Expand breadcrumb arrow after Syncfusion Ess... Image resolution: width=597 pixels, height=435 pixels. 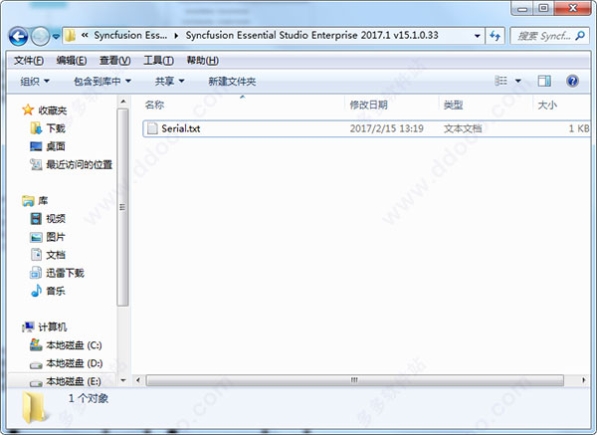pos(176,36)
